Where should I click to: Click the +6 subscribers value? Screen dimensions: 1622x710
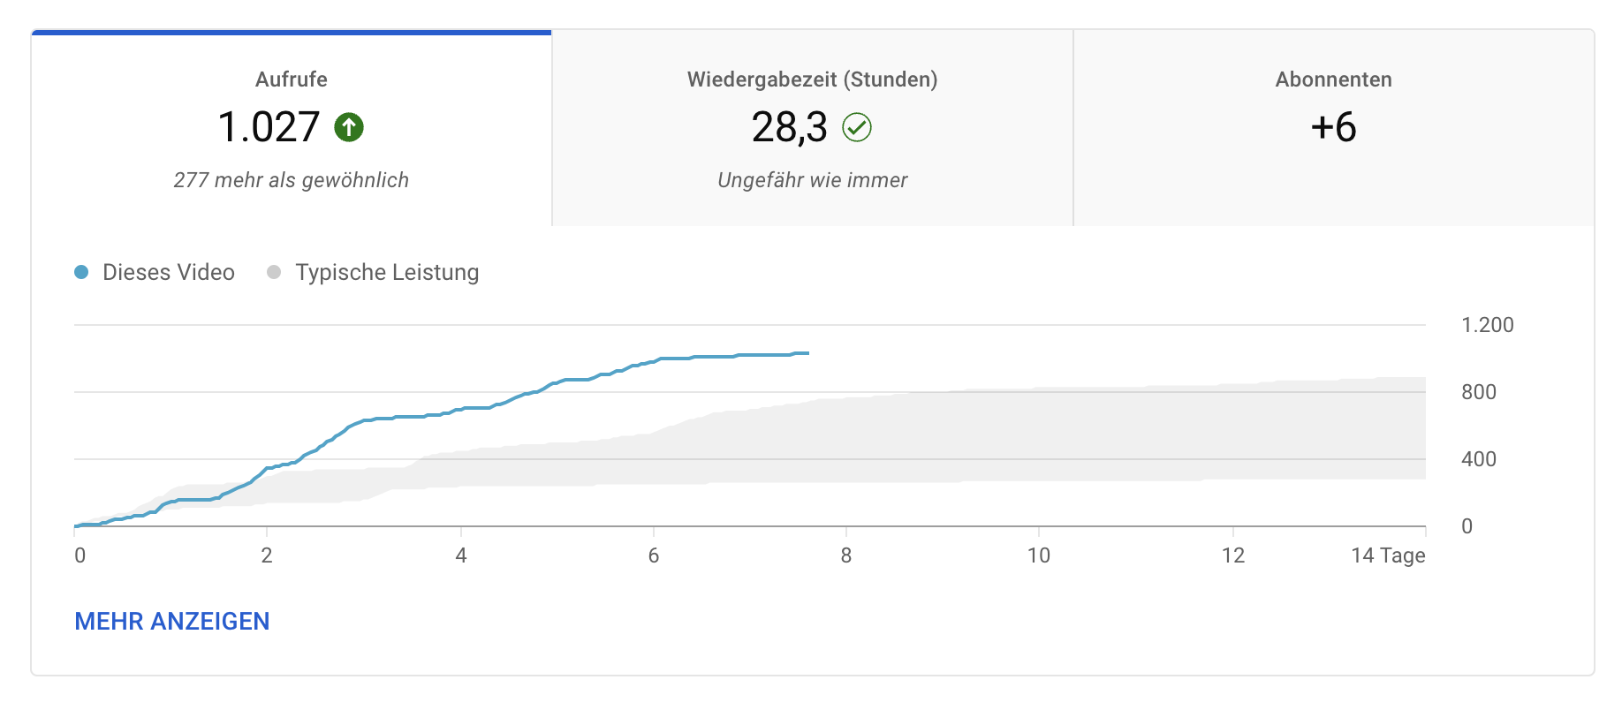click(1333, 127)
